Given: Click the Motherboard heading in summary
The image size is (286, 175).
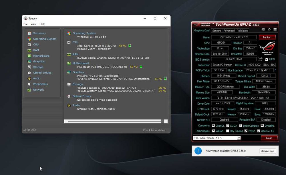Looking at the screenshot, I should pyautogui.click(x=81, y=63).
